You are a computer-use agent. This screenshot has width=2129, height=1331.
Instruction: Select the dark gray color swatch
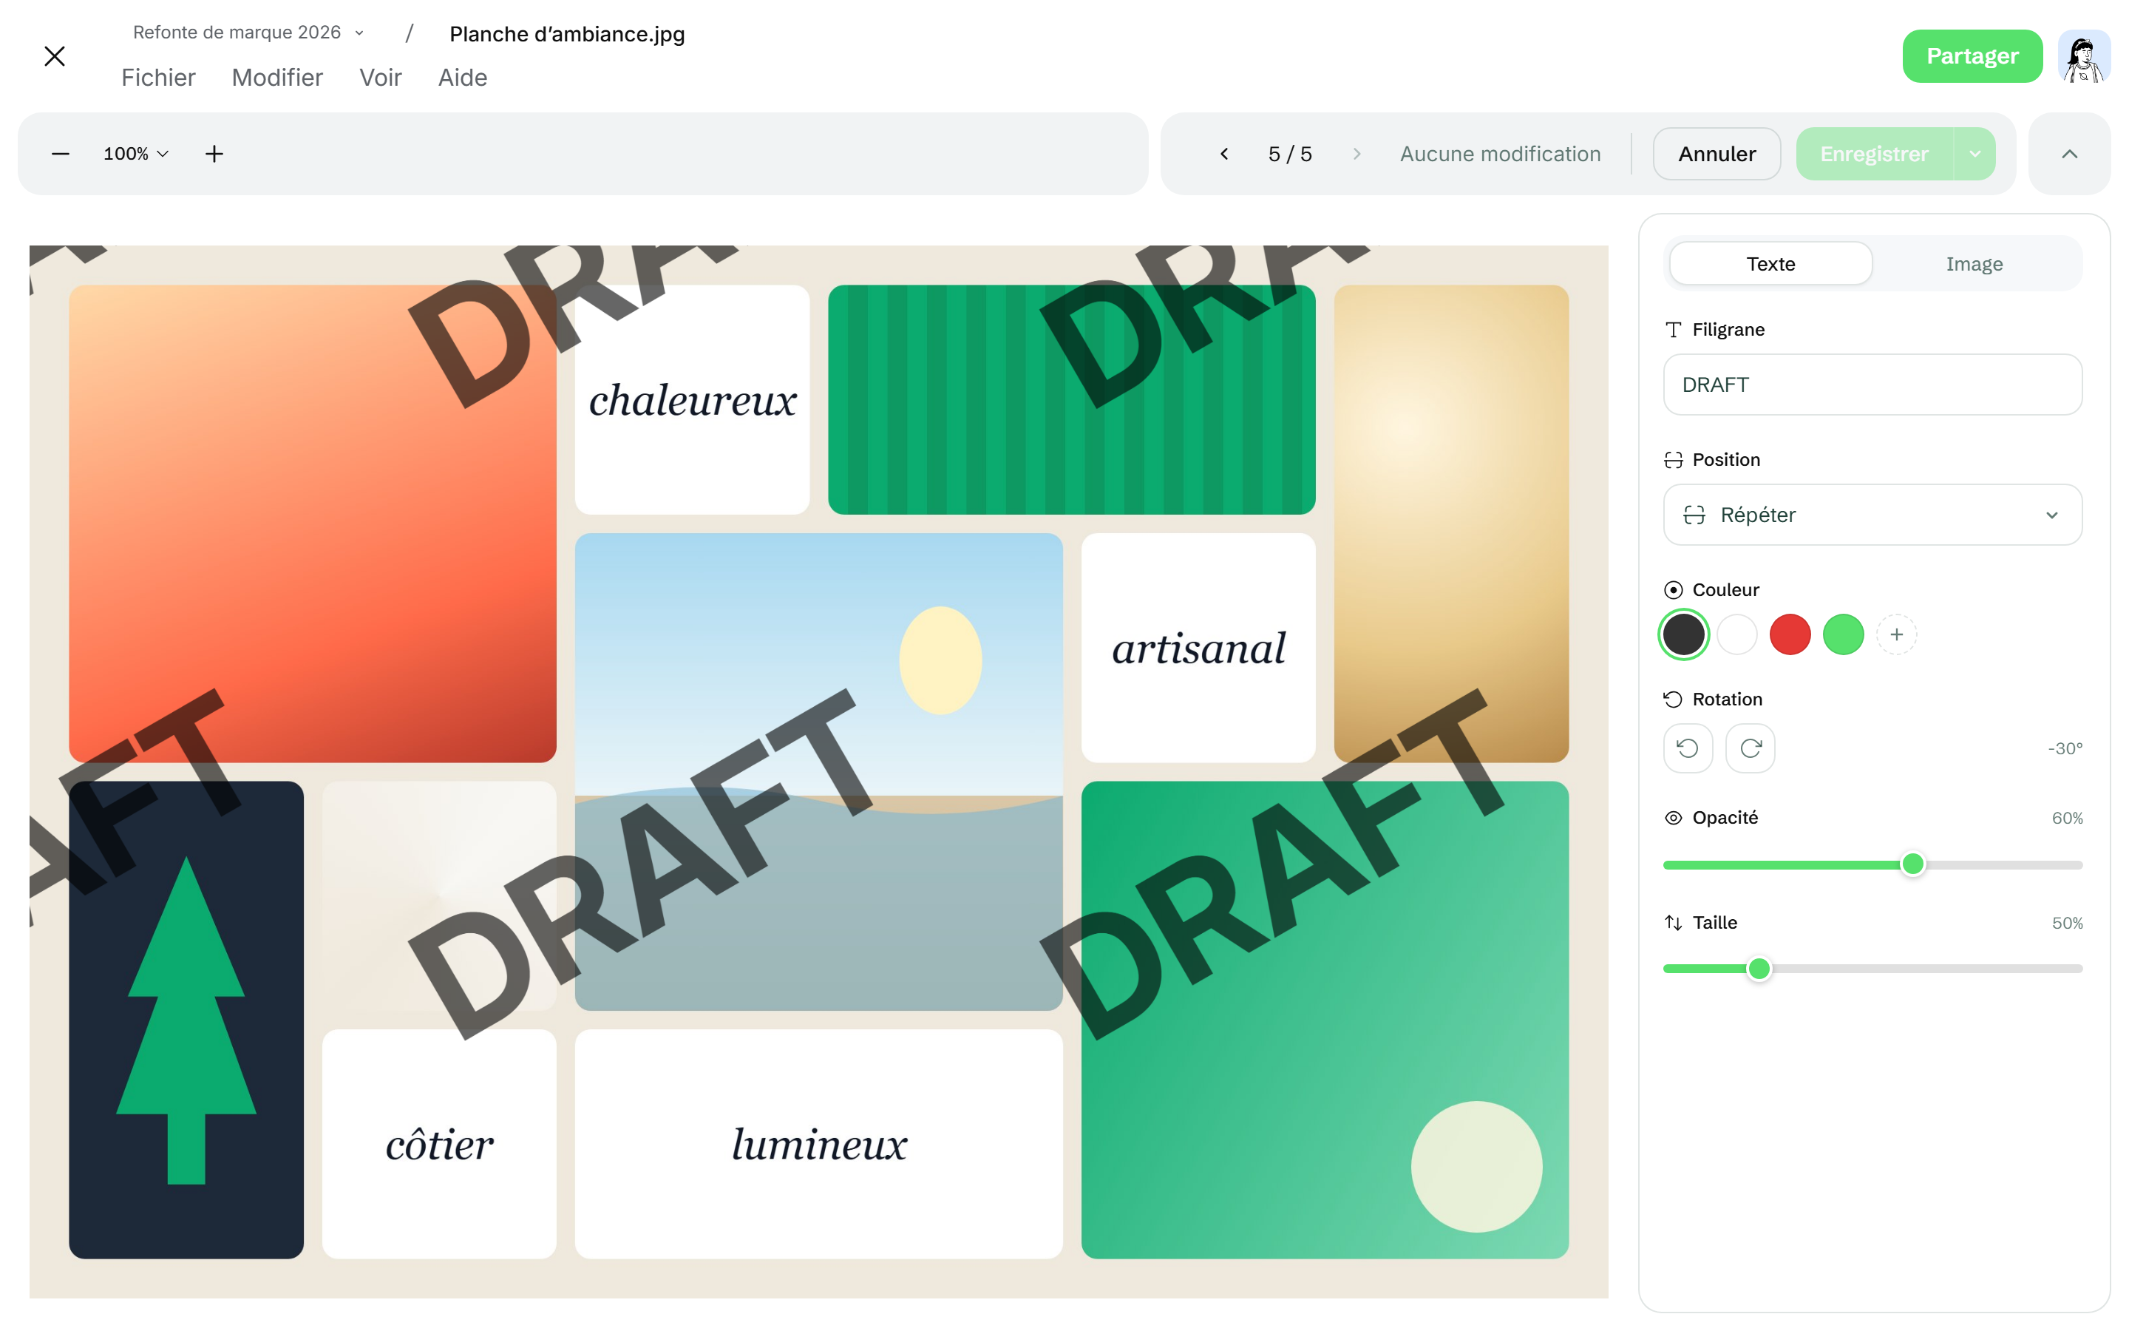coord(1683,634)
